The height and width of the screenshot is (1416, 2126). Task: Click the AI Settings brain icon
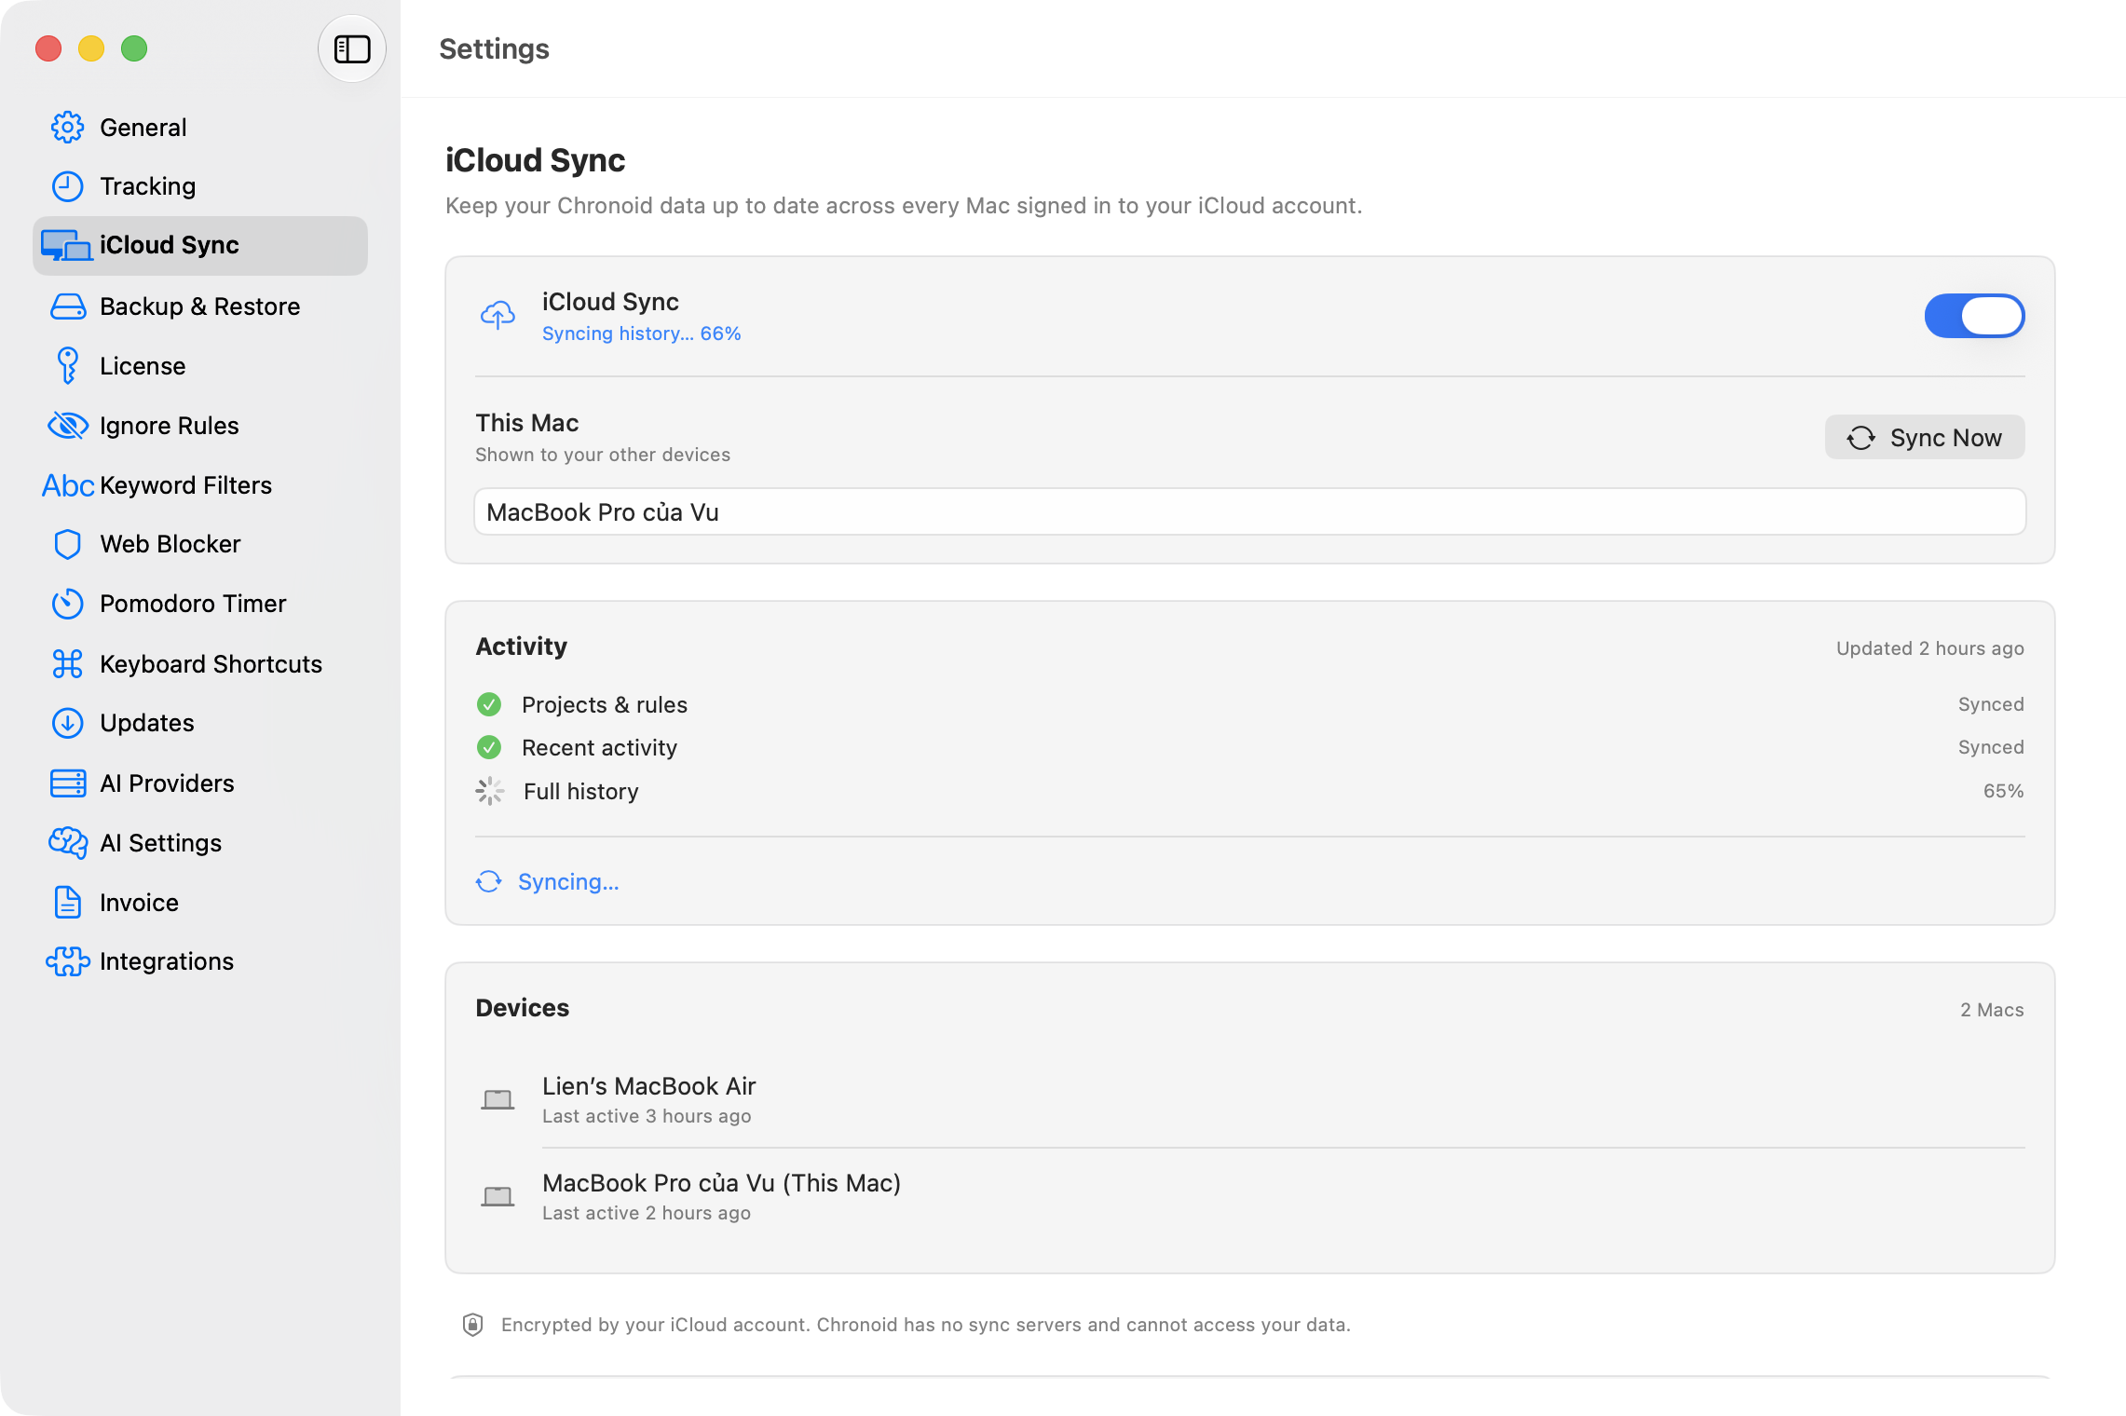pos(67,843)
